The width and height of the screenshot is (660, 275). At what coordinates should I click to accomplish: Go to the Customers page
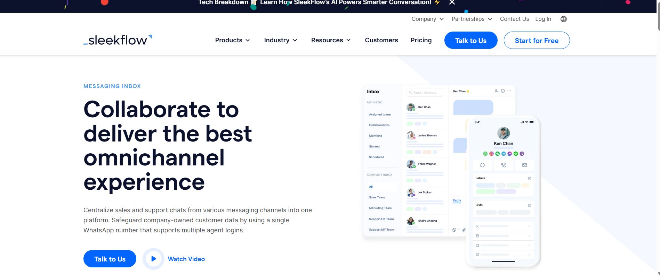tap(381, 40)
